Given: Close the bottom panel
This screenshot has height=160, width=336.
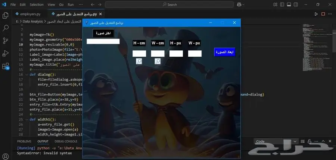Looking at the screenshot, I should (330, 141).
